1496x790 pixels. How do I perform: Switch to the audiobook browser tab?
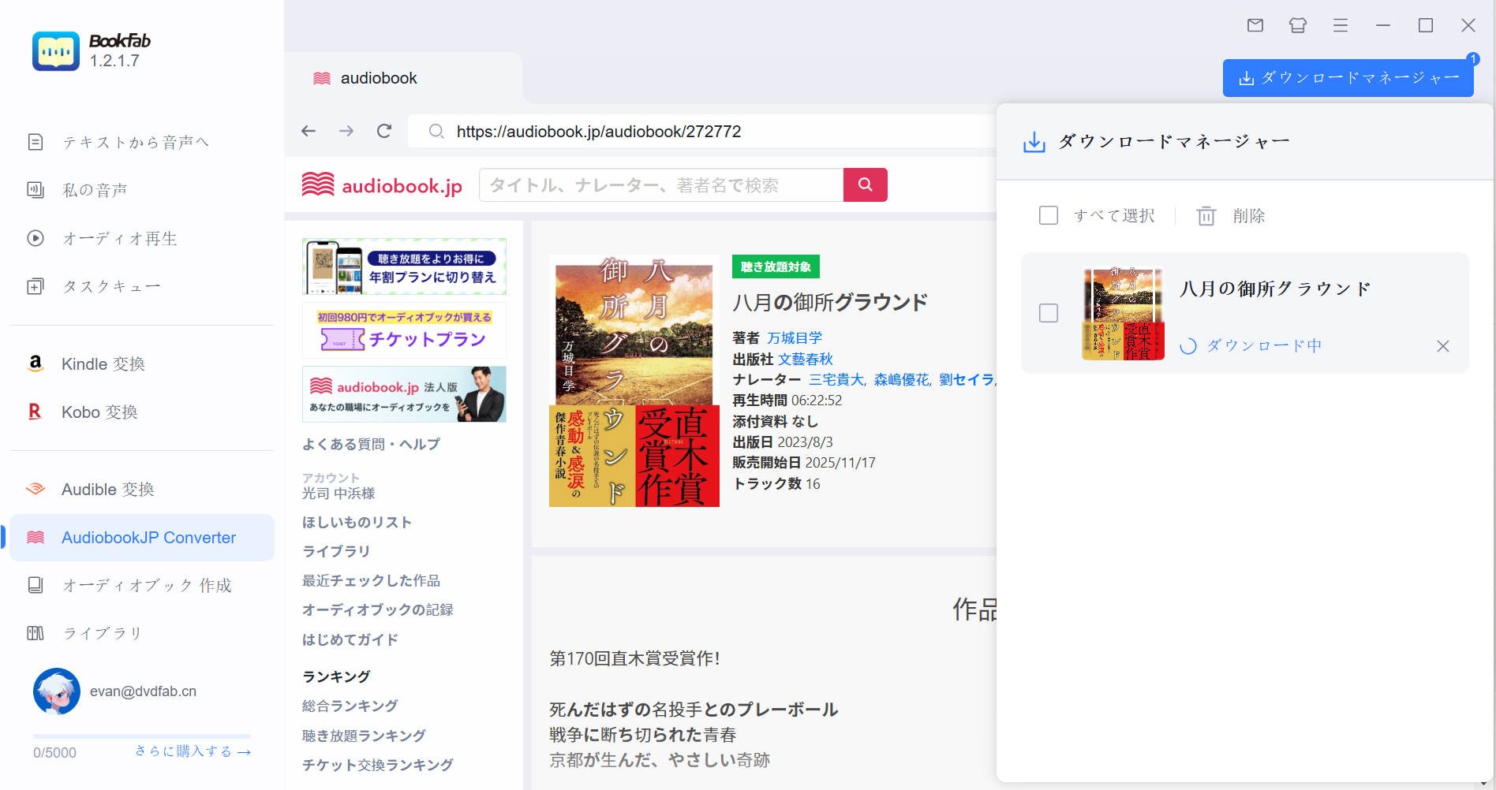[378, 77]
